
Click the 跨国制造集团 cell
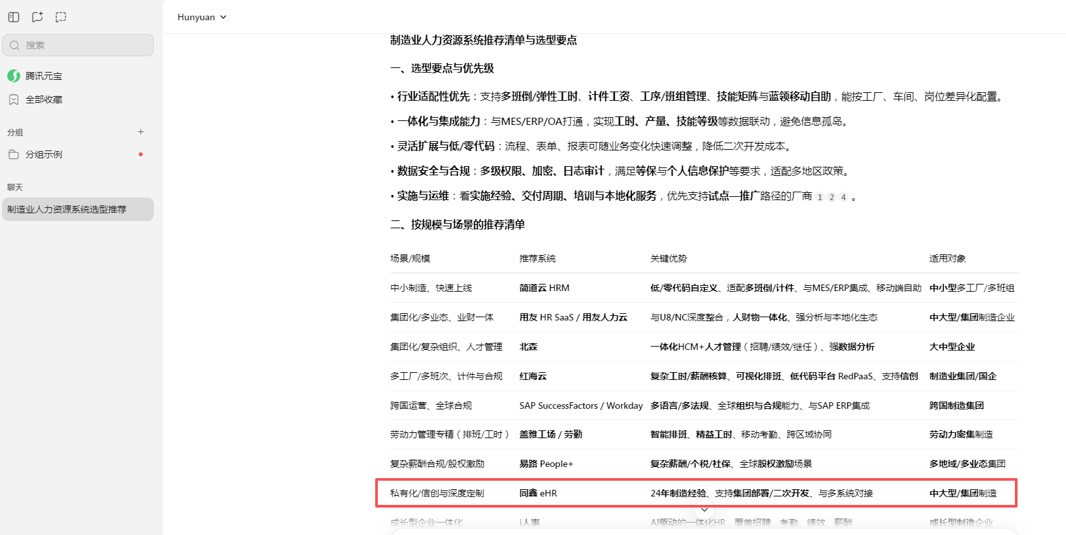click(957, 406)
